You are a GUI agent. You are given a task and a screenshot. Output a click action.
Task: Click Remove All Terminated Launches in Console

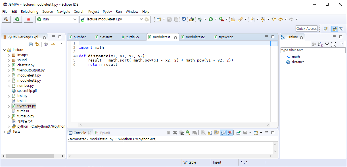pos(181,133)
